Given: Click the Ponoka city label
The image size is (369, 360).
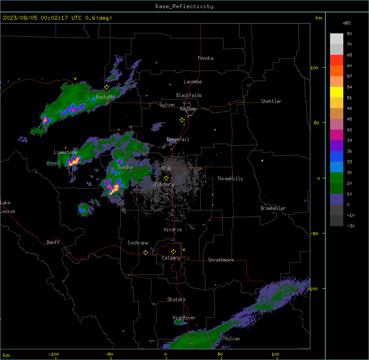Looking at the screenshot, I should [205, 58].
